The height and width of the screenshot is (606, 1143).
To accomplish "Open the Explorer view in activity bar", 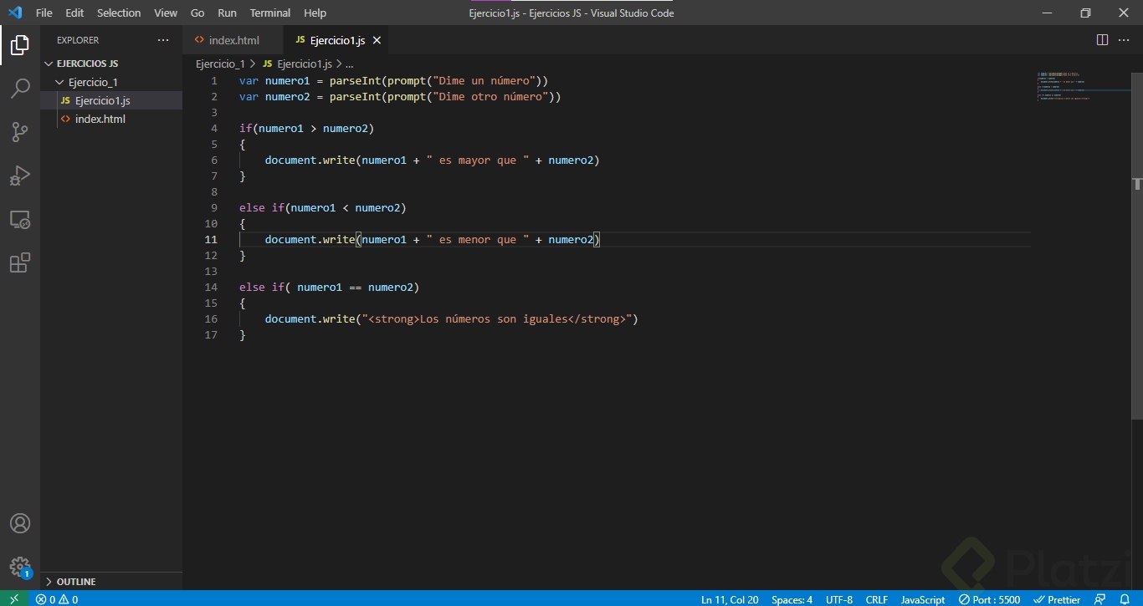I will [x=20, y=45].
